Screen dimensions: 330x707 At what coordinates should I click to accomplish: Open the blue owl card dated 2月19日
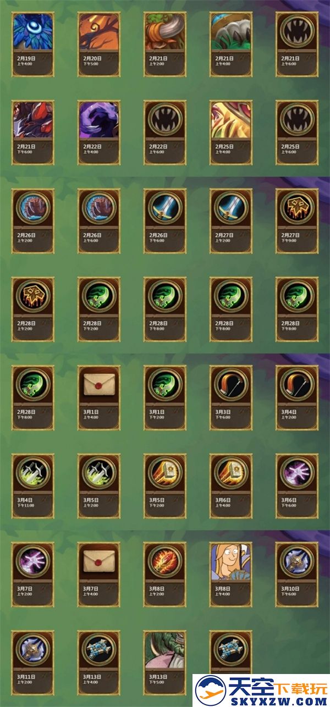point(33,45)
